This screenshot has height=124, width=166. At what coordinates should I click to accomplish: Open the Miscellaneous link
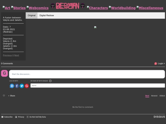[150, 8]
